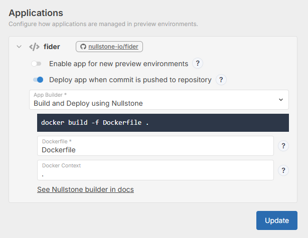Focus the Docker Context input field
Viewport: 308px width, 238px height.
(156, 173)
